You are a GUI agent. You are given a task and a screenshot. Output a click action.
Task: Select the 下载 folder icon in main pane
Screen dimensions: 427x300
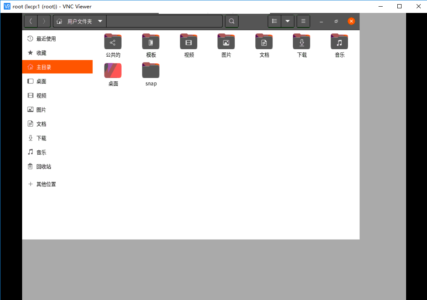tap(302, 42)
